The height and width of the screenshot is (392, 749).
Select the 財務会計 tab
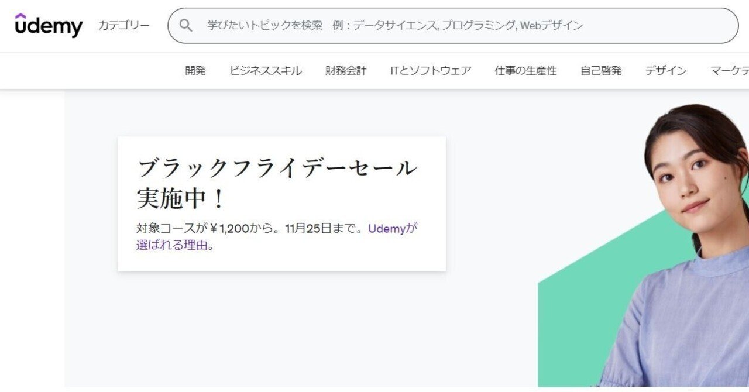coord(344,70)
